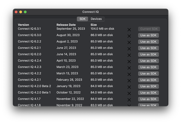Select the Connect IQ 6.3.1 version name
The height and width of the screenshot is (123, 181).
pyautogui.click(x=29, y=29)
